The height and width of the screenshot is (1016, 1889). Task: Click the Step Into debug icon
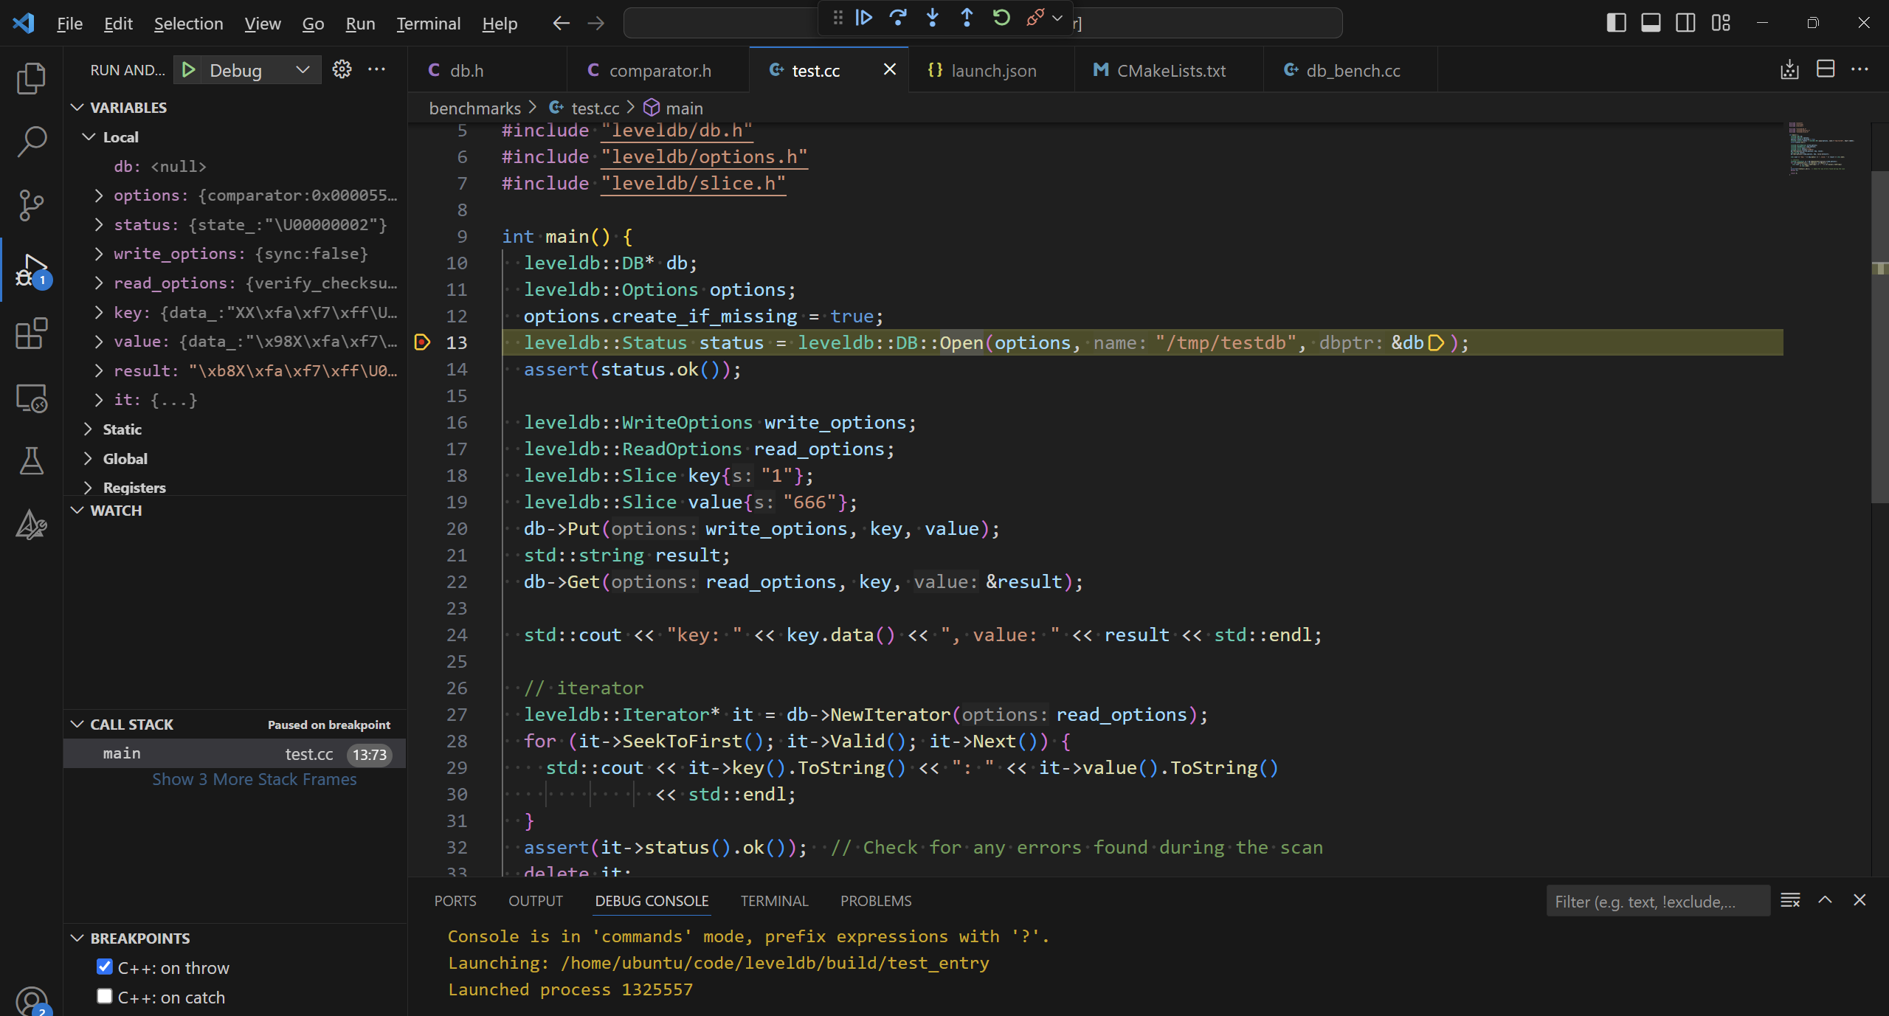click(x=933, y=18)
